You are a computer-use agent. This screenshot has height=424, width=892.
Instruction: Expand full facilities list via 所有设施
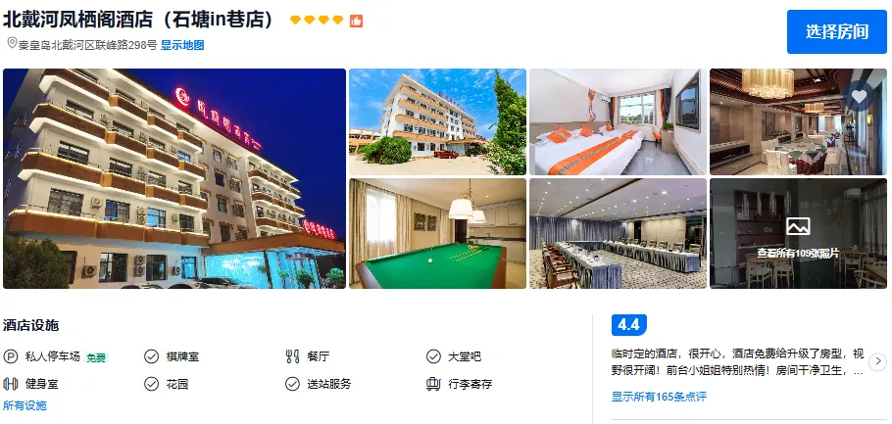(x=25, y=405)
